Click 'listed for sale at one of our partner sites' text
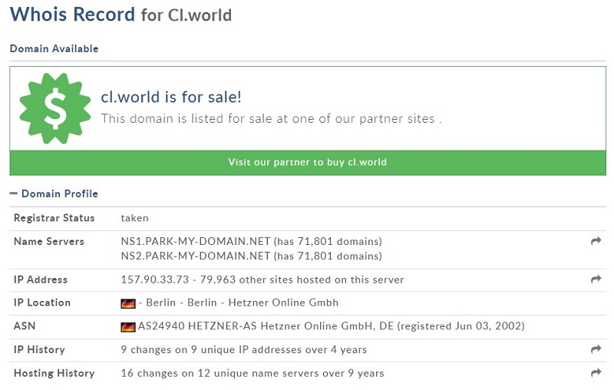Image resolution: width=614 pixels, height=390 pixels. pos(312,119)
